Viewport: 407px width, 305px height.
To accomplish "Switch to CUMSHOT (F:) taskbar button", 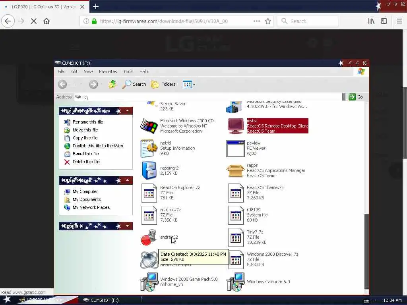I will 110,300.
